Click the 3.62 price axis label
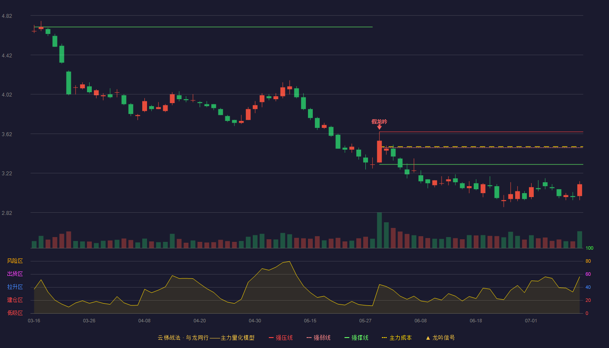This screenshot has width=609, height=348. [x=7, y=134]
